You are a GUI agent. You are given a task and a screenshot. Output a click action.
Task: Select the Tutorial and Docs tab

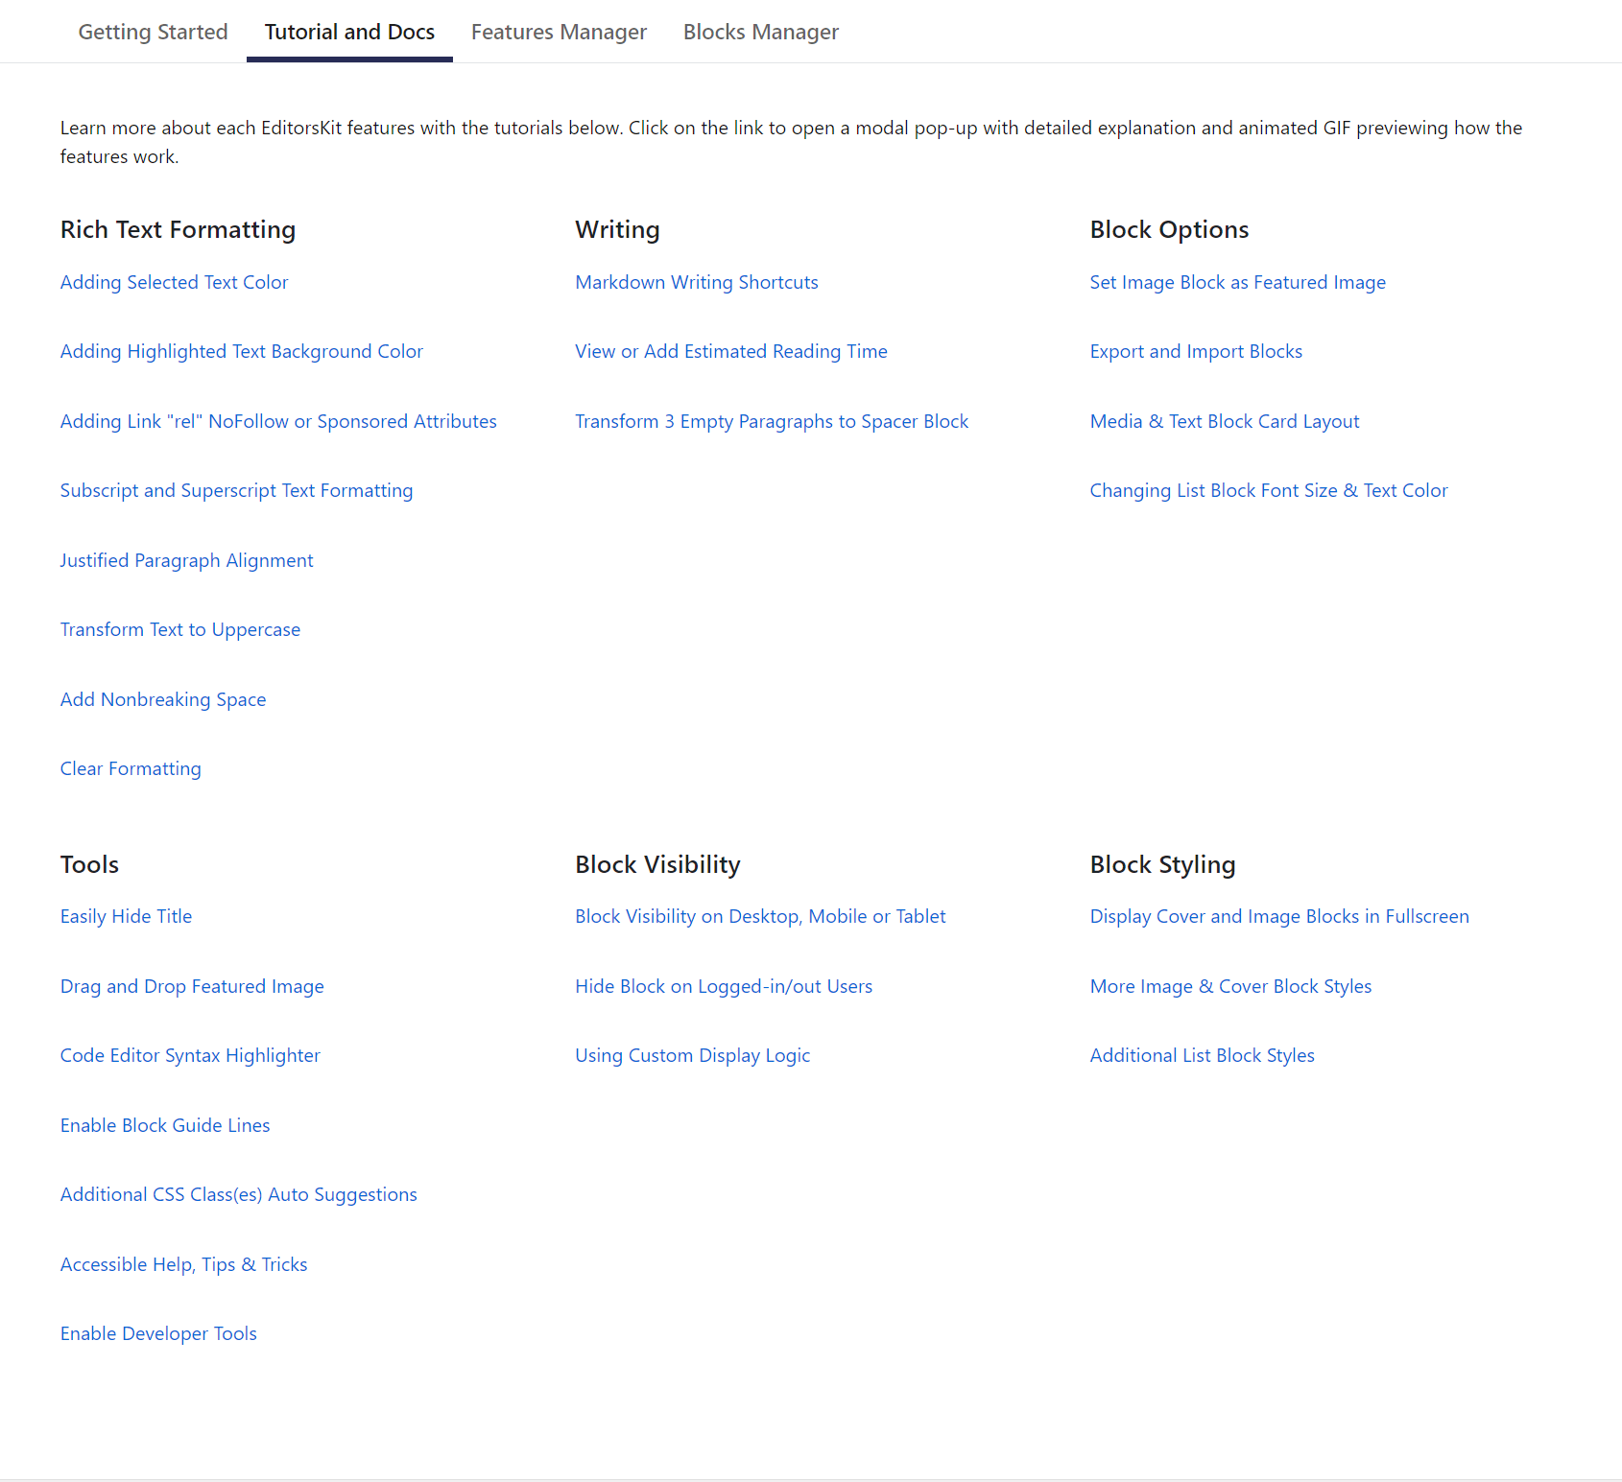click(349, 31)
